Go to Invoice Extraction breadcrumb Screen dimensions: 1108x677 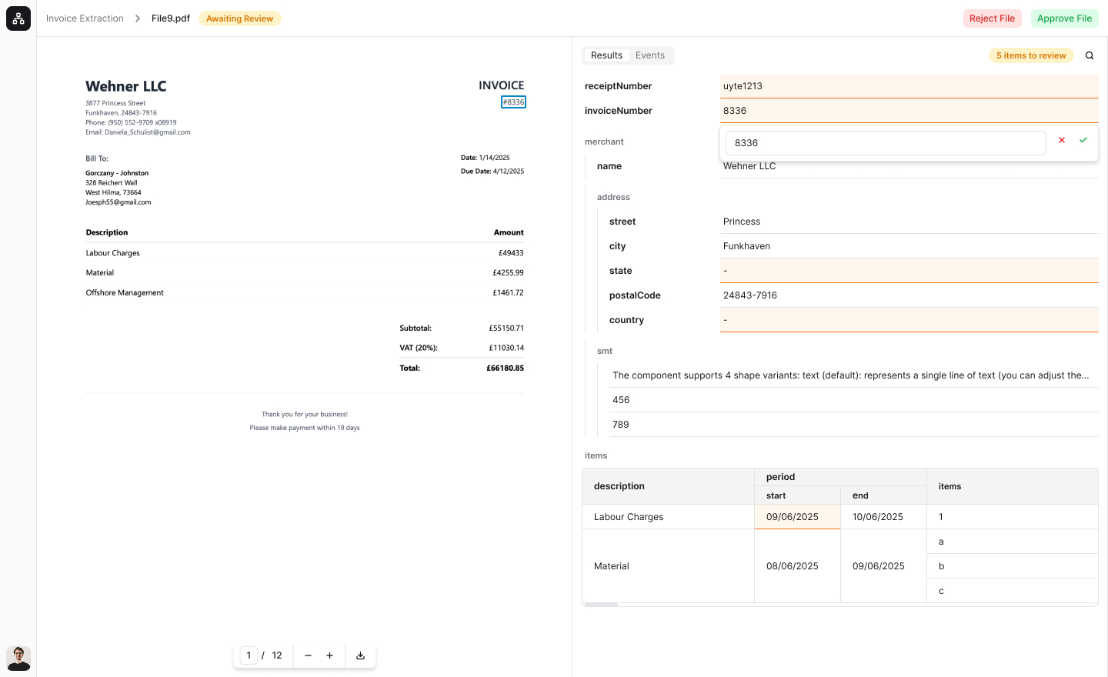click(x=85, y=18)
